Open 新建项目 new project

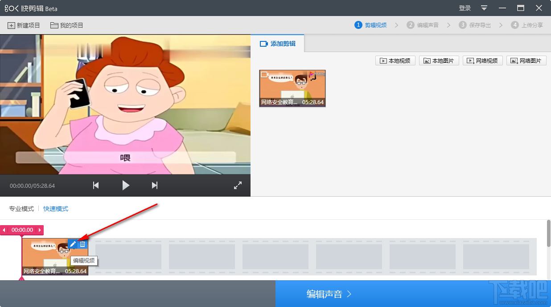click(x=24, y=25)
